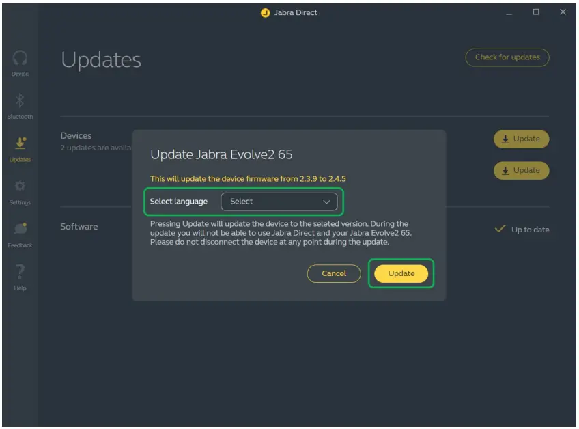
Task: Click the dropdown chevron arrow
Action: 326,202
